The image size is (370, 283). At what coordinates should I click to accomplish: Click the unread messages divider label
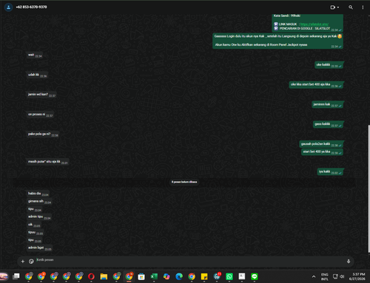coord(184,182)
